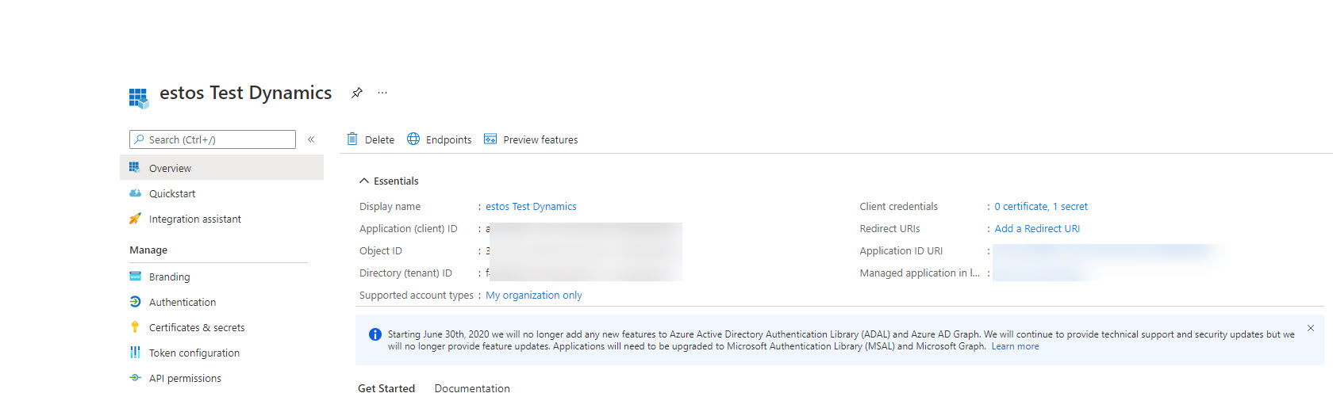Launch the Integration assistant rocket

click(x=135, y=219)
